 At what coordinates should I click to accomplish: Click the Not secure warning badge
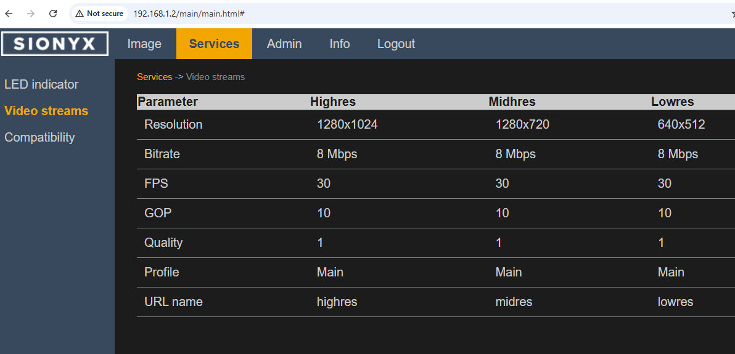(99, 14)
